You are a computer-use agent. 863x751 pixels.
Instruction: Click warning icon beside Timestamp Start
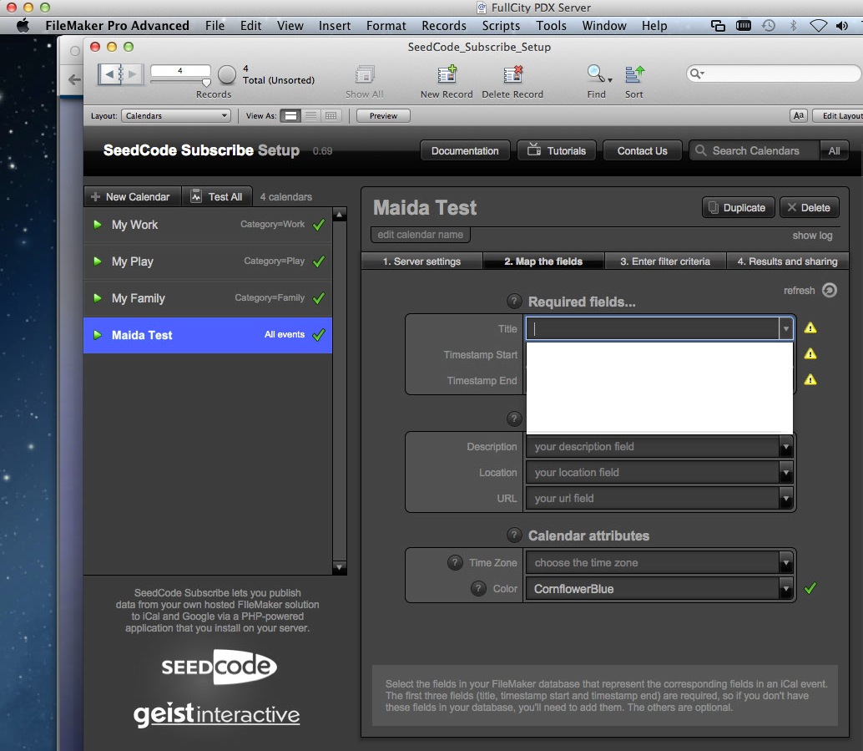(x=810, y=353)
